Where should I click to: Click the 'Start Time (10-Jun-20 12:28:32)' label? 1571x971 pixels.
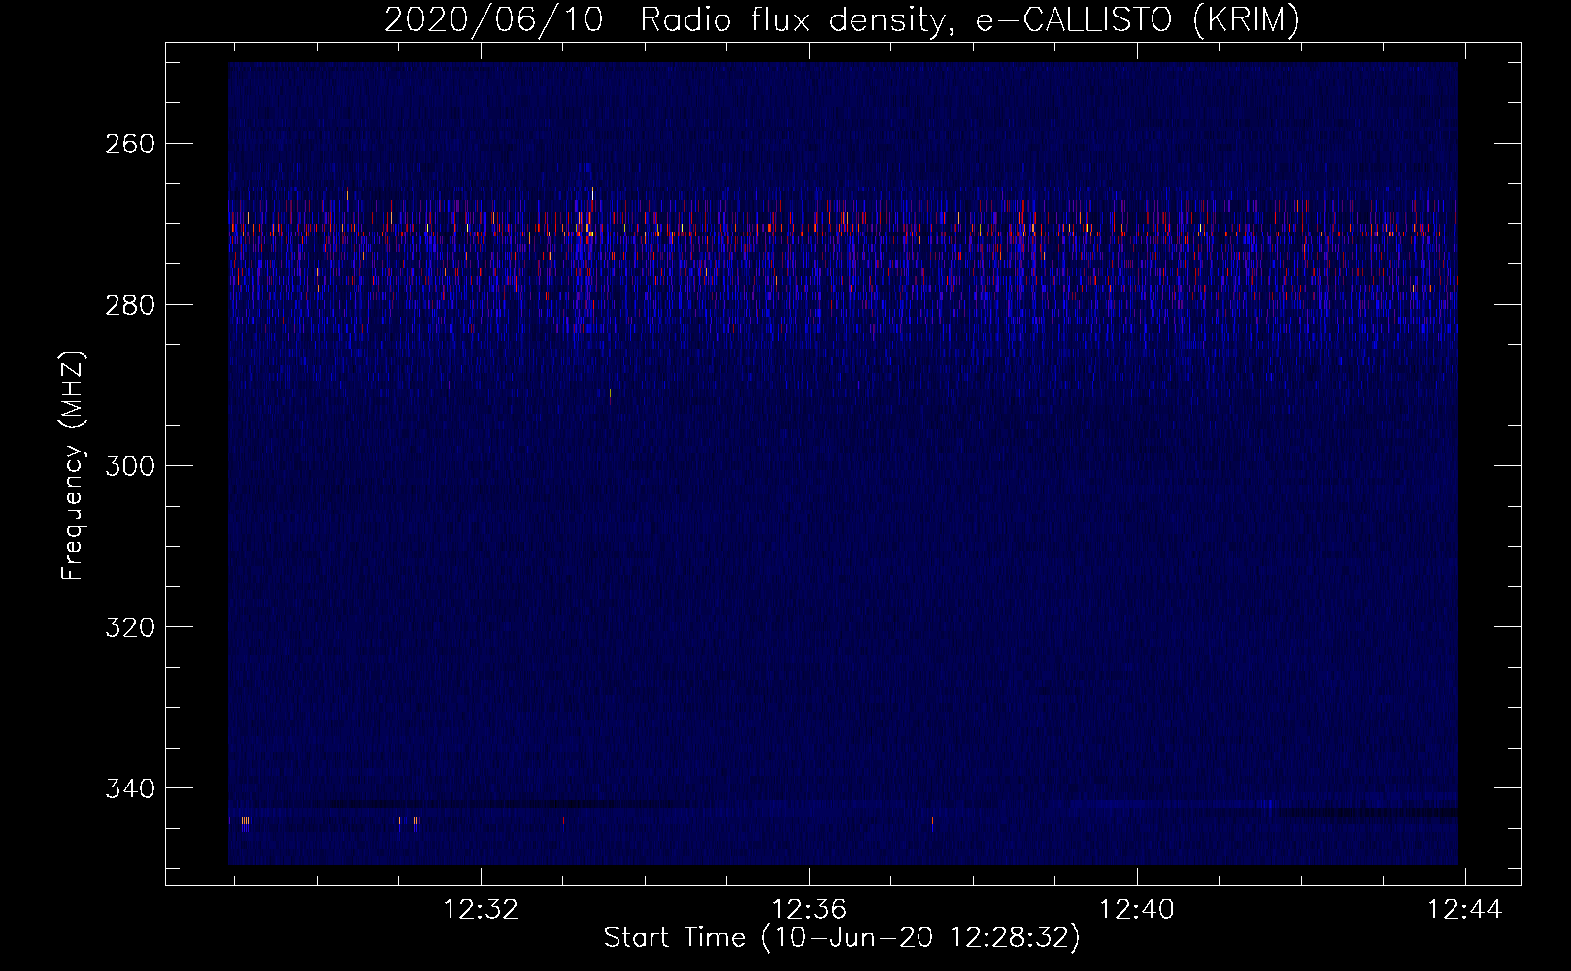point(842,938)
